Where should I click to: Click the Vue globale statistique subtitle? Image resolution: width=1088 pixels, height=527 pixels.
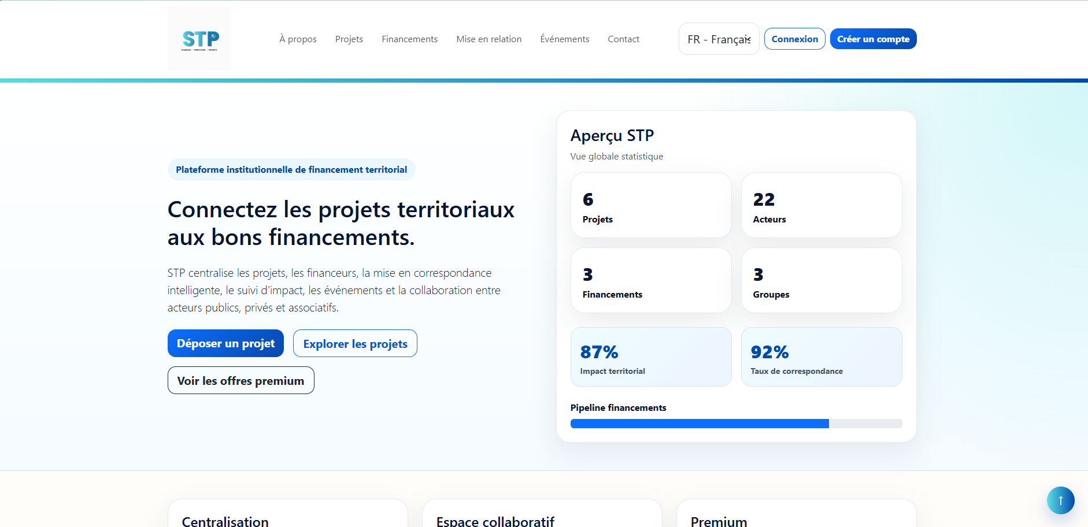[x=616, y=156]
